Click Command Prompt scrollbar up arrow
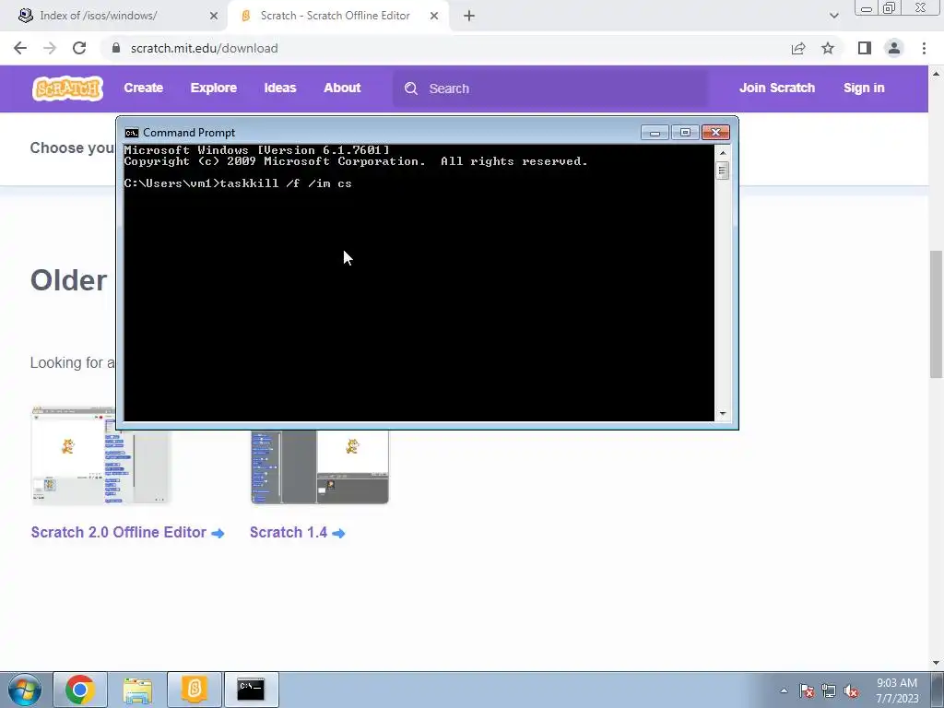 point(723,152)
